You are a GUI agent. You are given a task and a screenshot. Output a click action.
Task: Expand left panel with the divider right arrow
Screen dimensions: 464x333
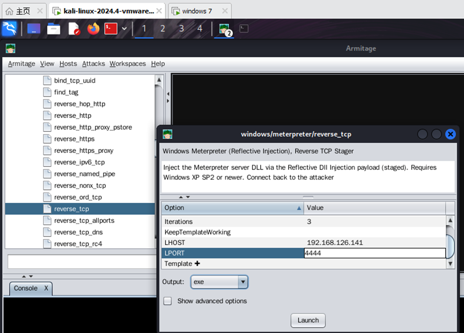(x=168, y=101)
